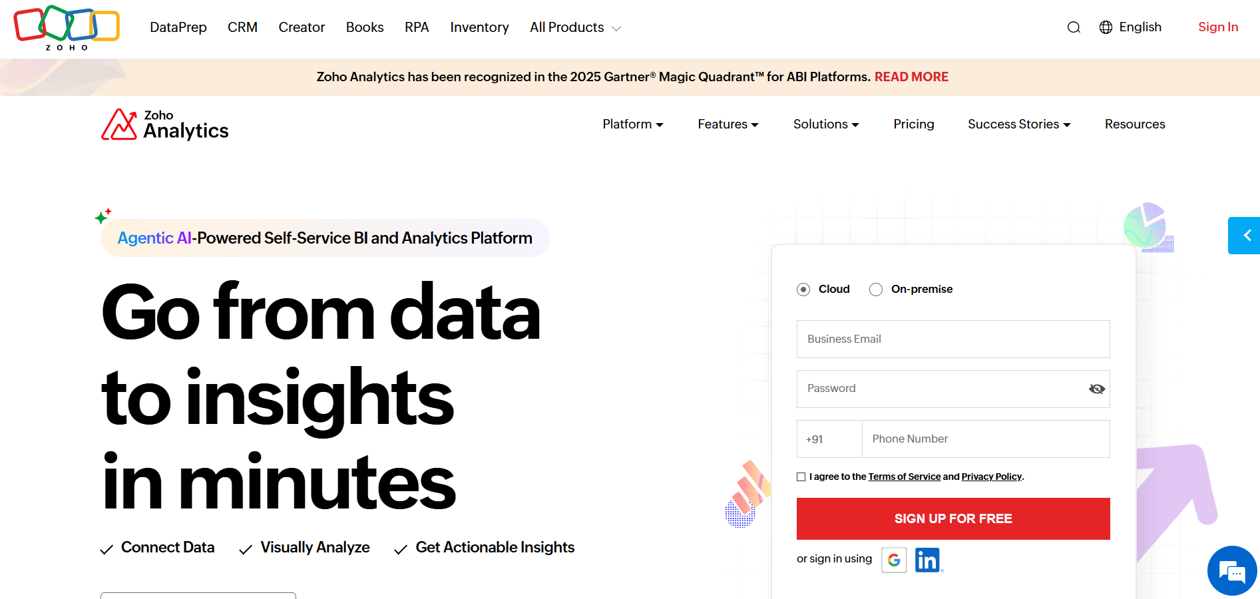This screenshot has height=599, width=1260.
Task: Click the Agentic AI-Powered tagline badge
Action: (x=325, y=238)
